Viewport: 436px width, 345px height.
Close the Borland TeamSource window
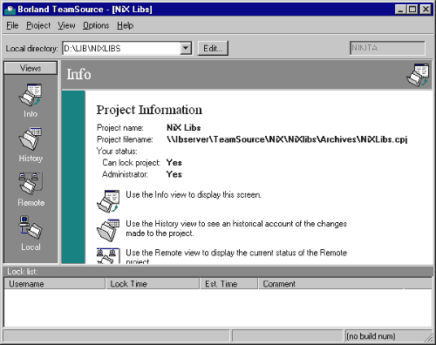(x=426, y=10)
